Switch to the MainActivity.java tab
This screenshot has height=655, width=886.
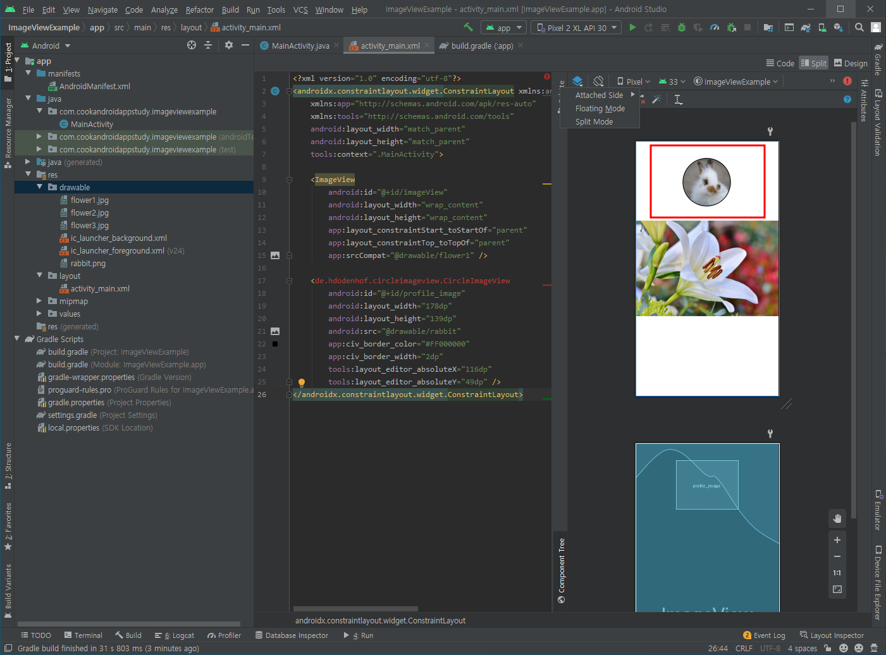[x=300, y=46]
